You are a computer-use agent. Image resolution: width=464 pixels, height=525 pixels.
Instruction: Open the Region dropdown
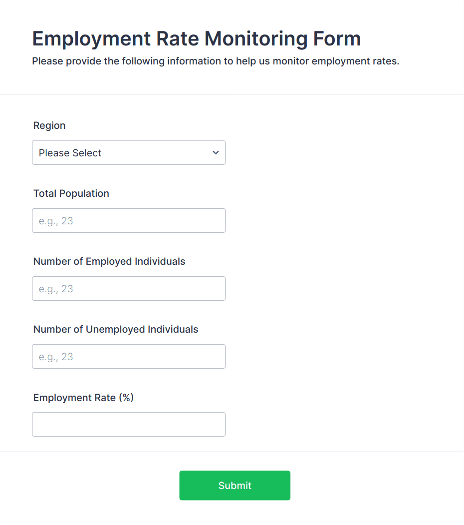coord(128,153)
